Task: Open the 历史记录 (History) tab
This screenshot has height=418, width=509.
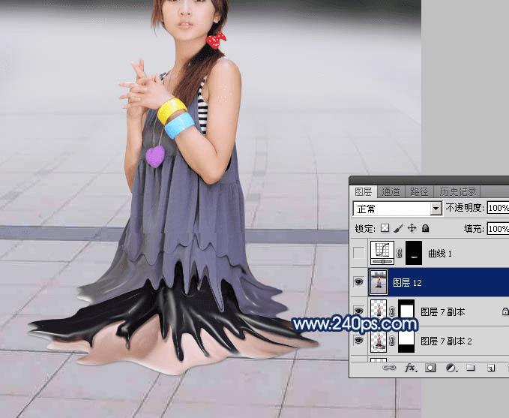Action: tap(457, 192)
